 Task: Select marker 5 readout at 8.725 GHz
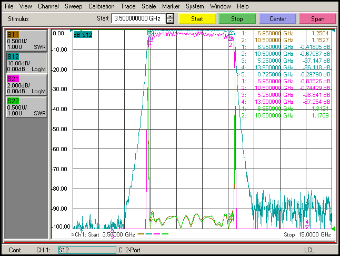coord(284,74)
